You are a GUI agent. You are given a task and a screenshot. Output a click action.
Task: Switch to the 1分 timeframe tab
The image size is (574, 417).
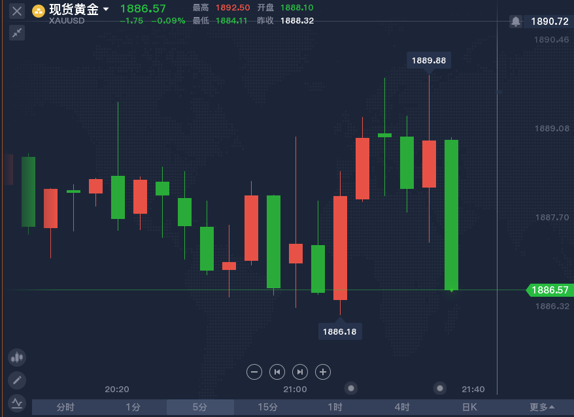click(x=133, y=407)
